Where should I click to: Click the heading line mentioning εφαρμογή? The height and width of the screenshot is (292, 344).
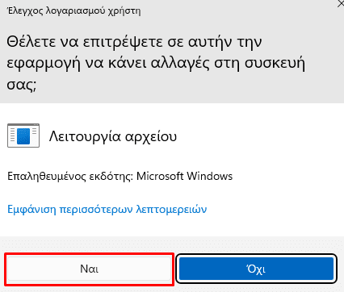click(156, 64)
